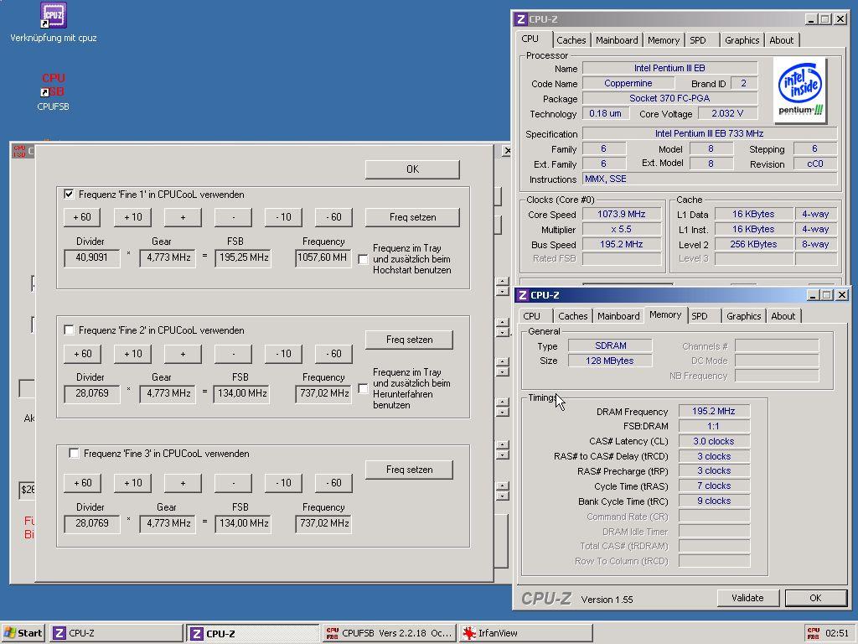Switch to first CPU-Z taskbar button

coord(116,633)
